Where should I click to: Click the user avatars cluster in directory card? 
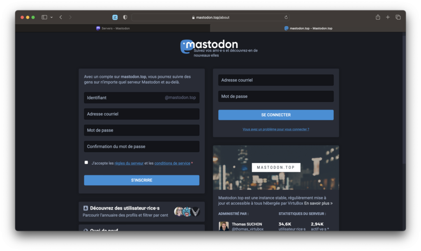(x=187, y=212)
